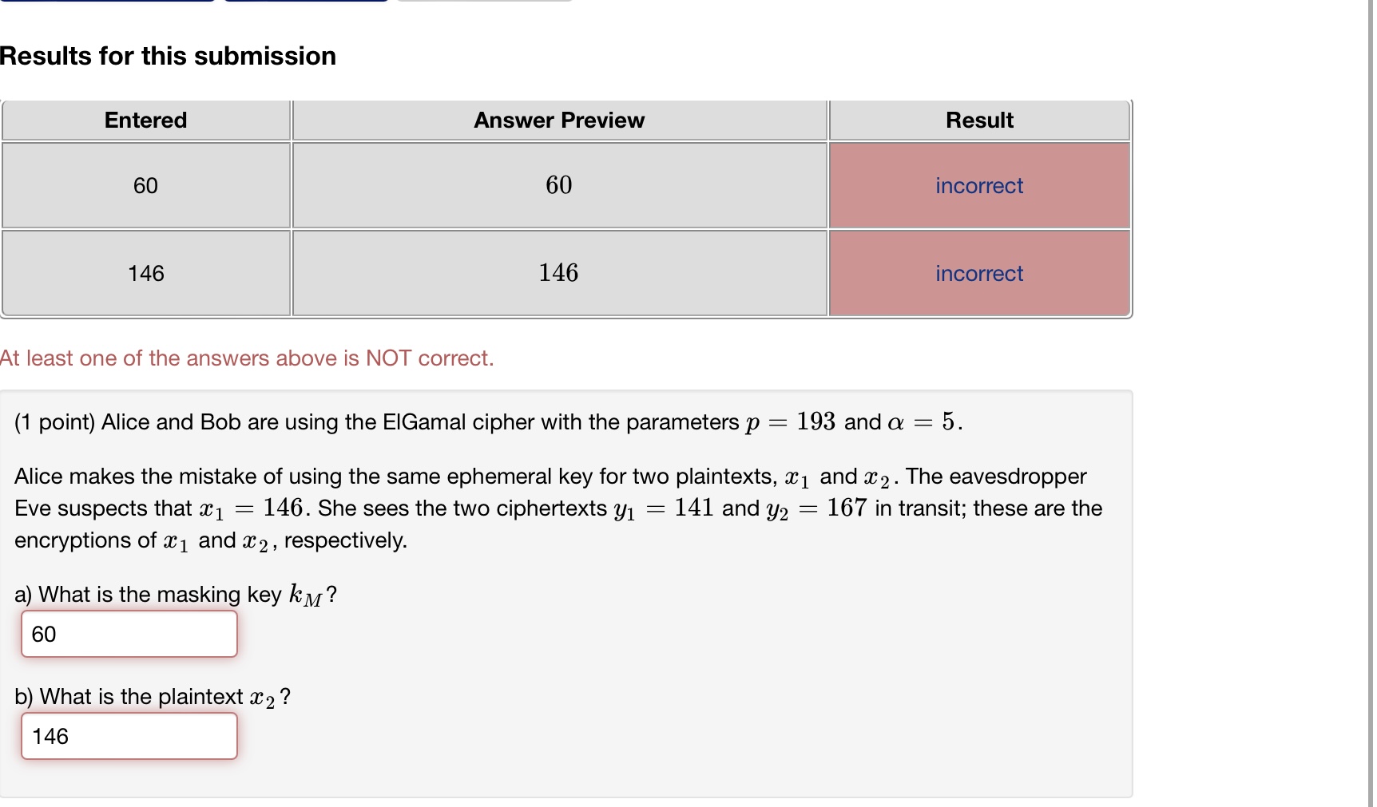Click the warning text about incorrect answers
Viewport: 1377px width, 807px height.
coord(247,358)
